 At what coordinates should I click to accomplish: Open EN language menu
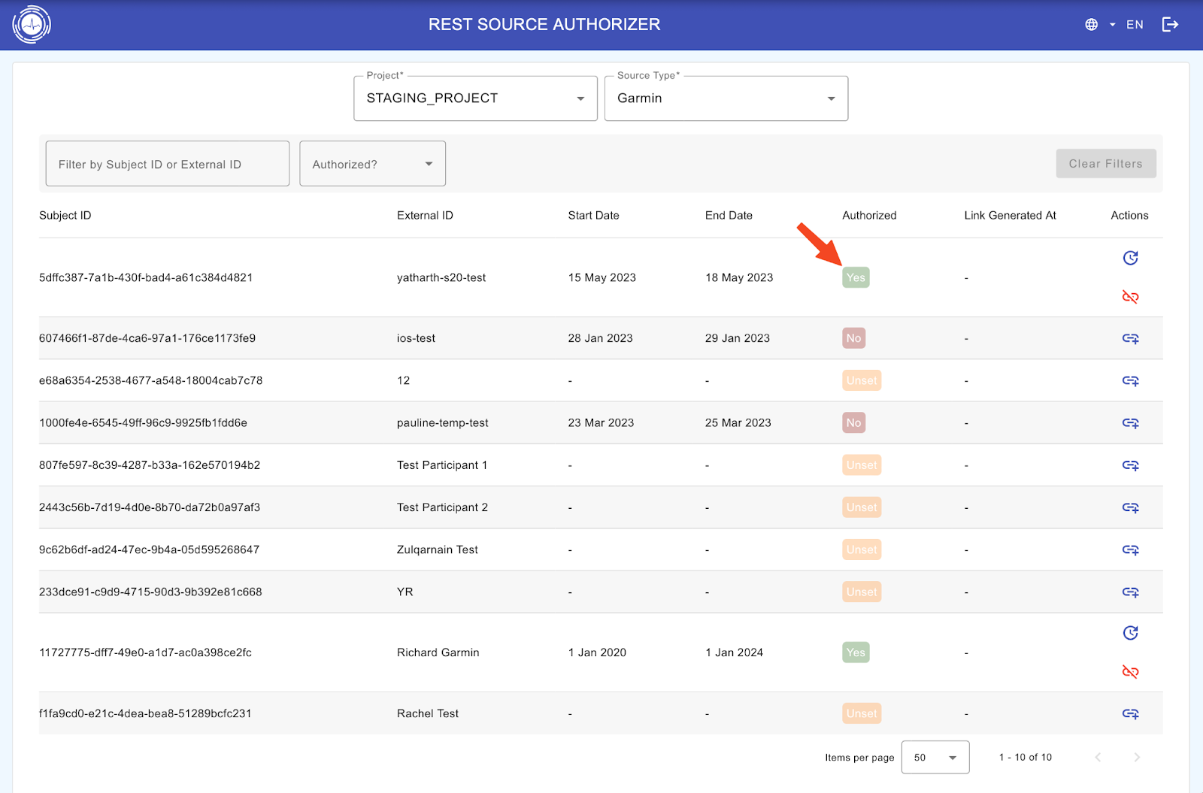1134,25
